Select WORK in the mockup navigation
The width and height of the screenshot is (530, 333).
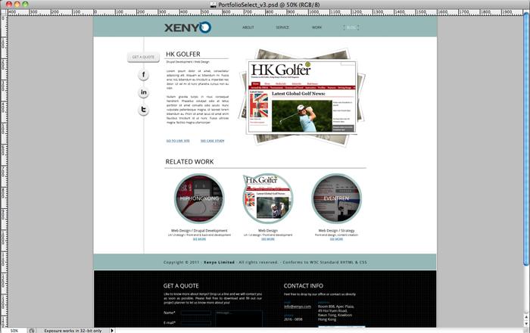(x=316, y=27)
